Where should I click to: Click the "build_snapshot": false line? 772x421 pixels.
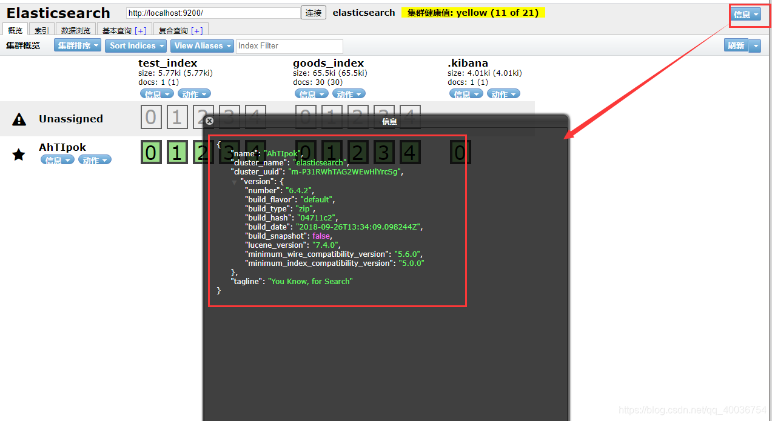pos(289,236)
